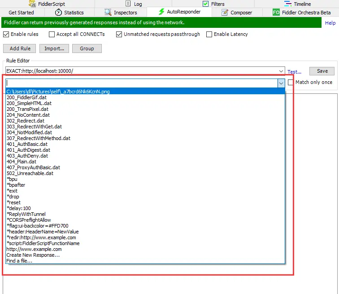
Task: Click the Filters tab green check icon
Action: point(206,4)
